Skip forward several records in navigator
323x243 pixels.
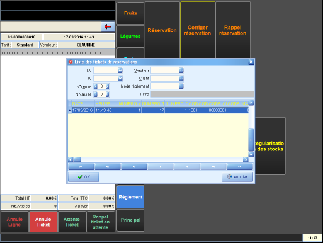pos(187,167)
